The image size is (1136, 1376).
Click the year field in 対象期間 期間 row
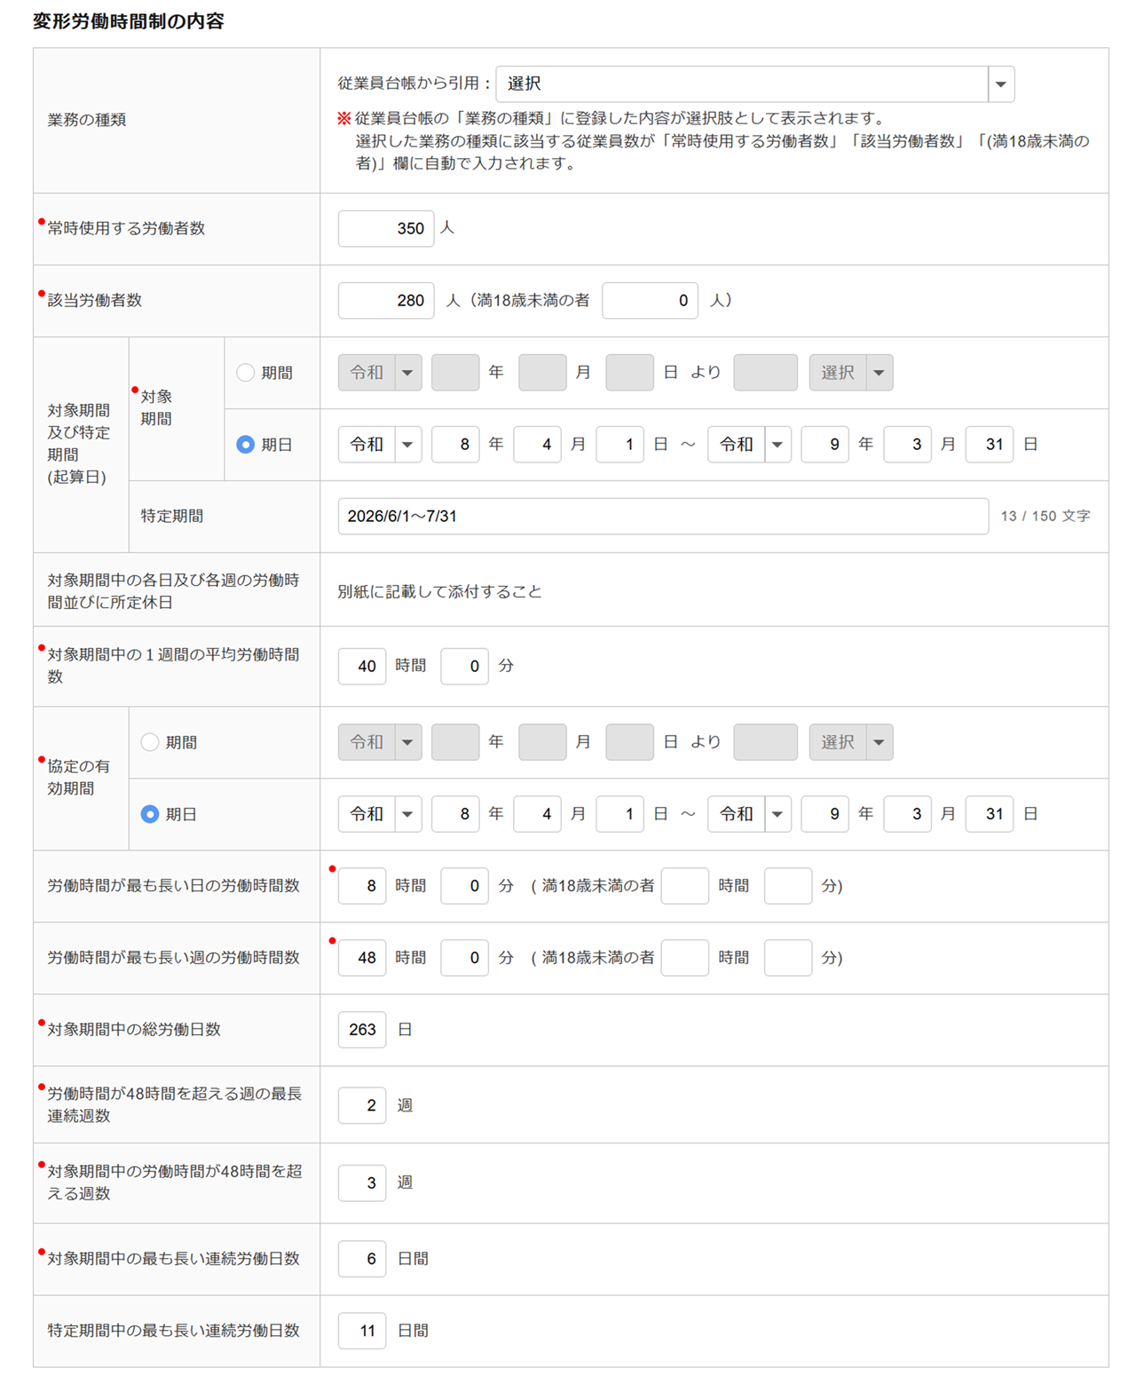click(455, 373)
